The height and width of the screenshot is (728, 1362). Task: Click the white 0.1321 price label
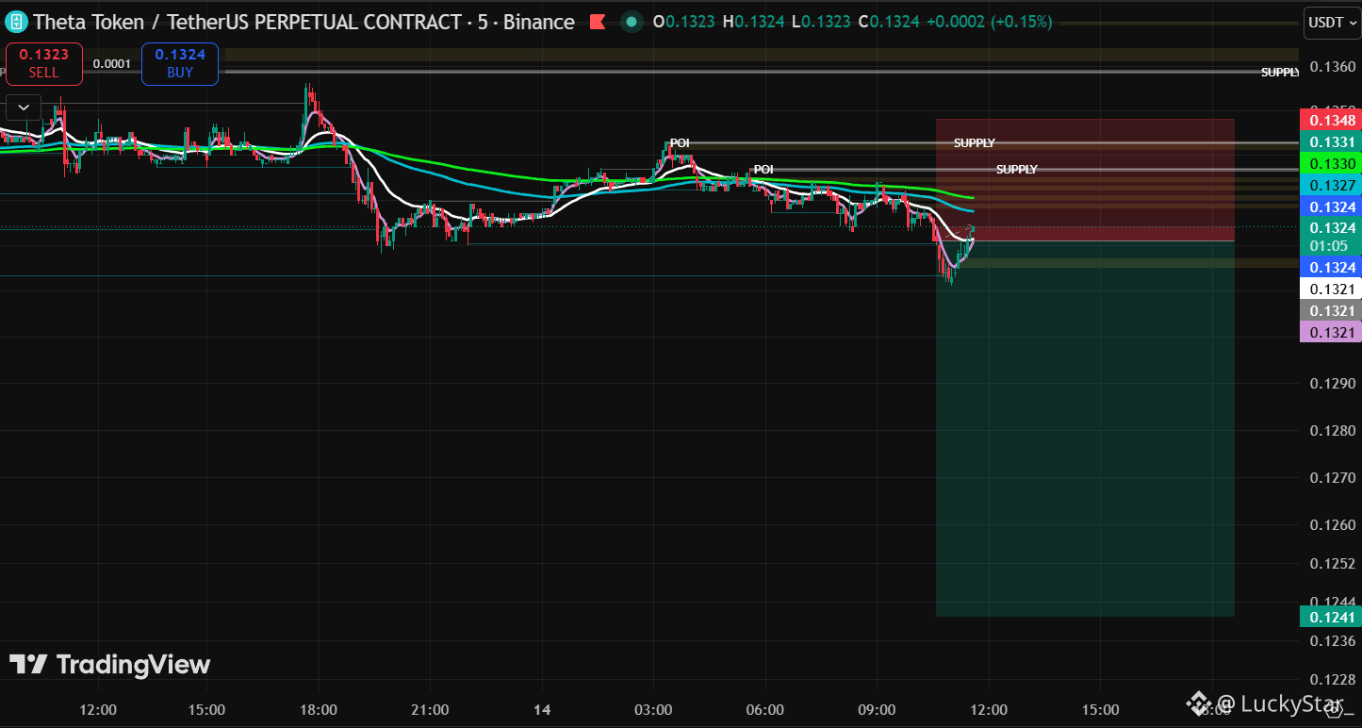point(1330,289)
